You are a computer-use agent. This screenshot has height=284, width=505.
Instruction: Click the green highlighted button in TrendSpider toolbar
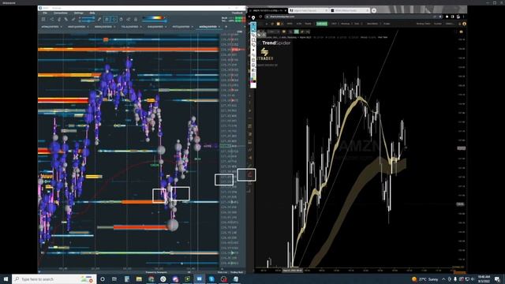(x=321, y=24)
